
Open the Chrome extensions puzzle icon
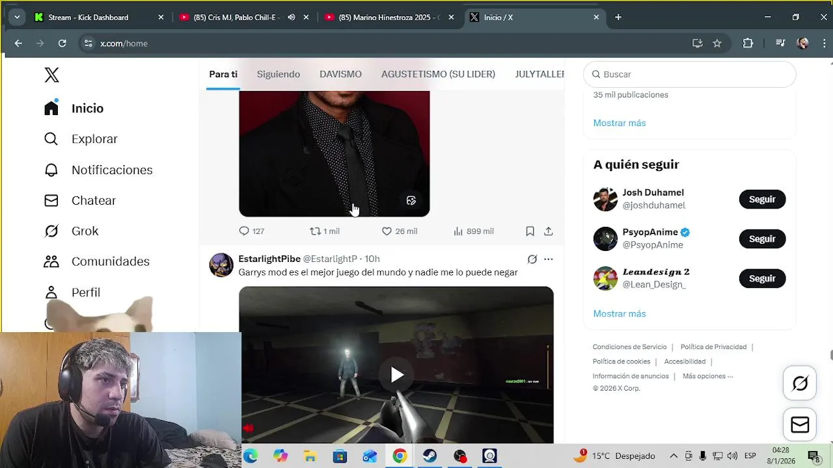tap(748, 44)
